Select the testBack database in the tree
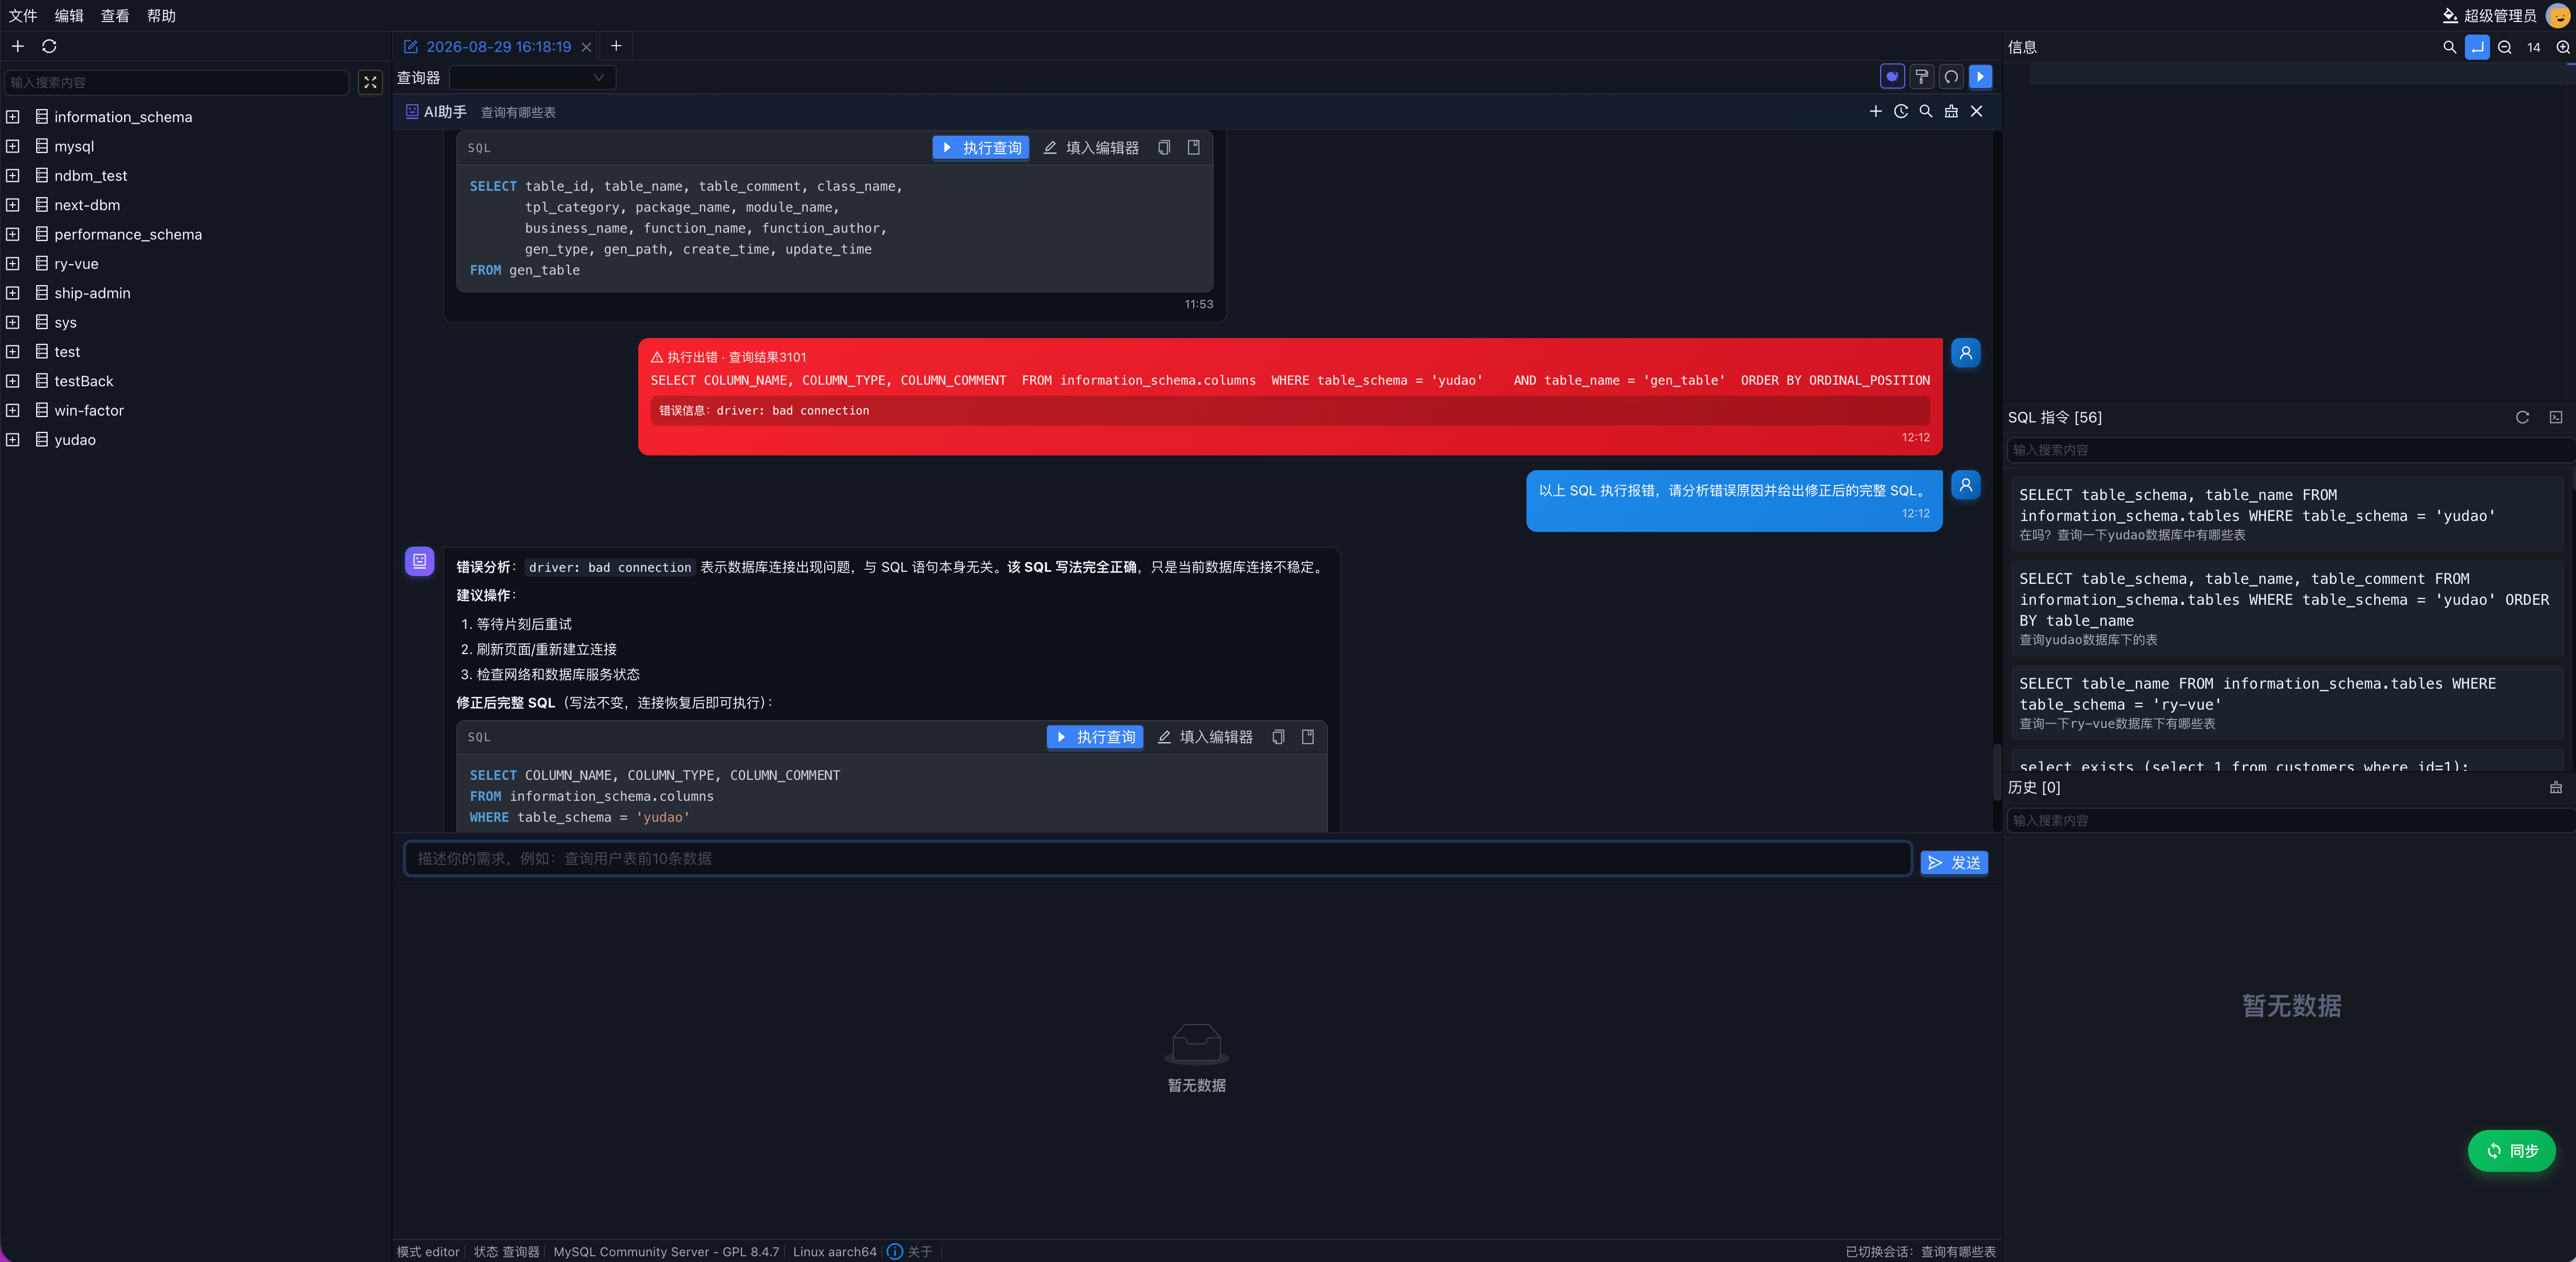The width and height of the screenshot is (2576, 1262). (84, 381)
